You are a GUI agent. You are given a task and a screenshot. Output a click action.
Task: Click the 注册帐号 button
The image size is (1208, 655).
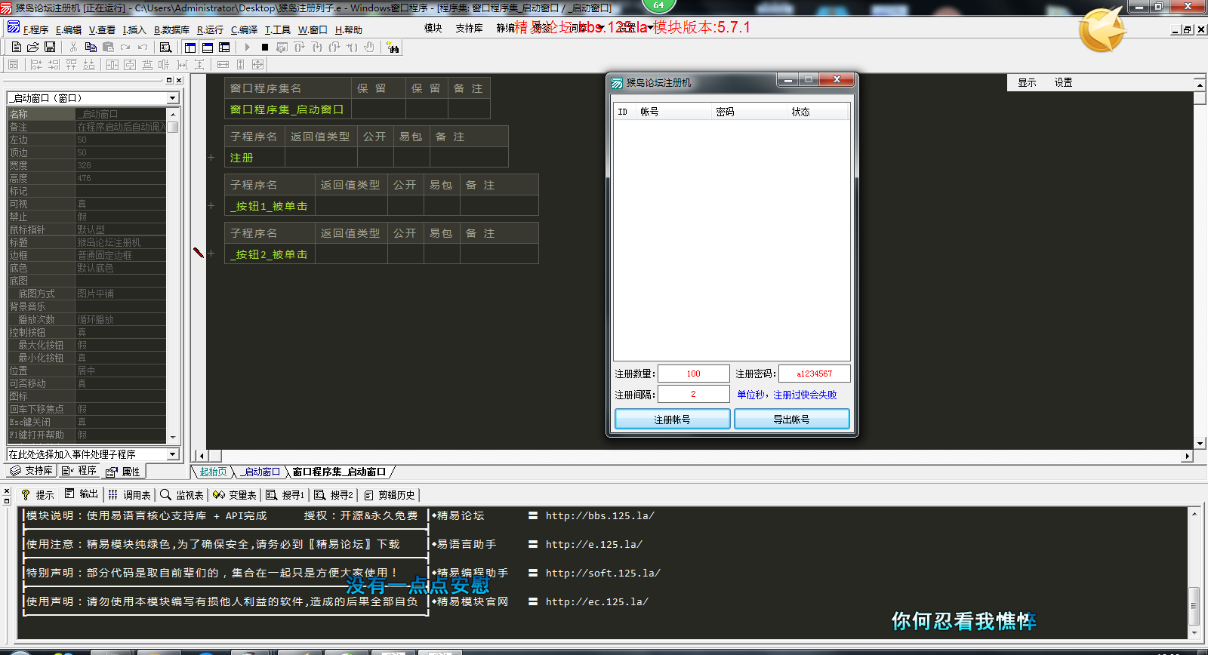tap(672, 419)
